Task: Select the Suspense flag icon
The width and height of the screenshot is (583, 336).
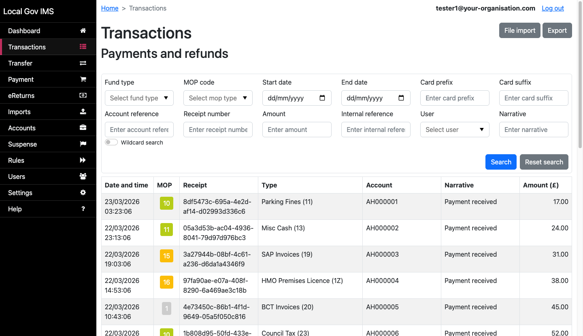Action: pyautogui.click(x=83, y=144)
